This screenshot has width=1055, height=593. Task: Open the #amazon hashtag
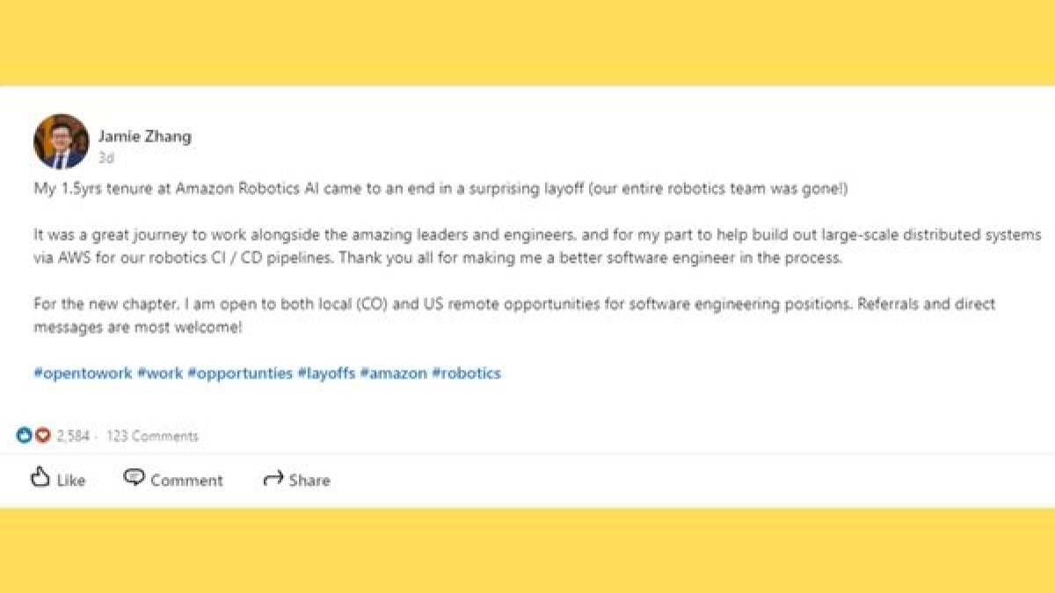(393, 373)
